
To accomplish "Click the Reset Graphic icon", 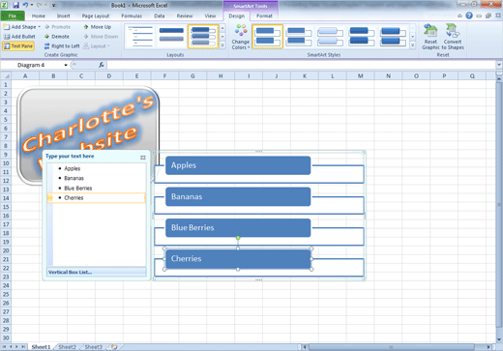I will point(430,31).
